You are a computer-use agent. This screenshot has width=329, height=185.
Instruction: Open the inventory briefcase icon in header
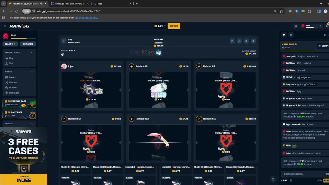click(x=296, y=26)
